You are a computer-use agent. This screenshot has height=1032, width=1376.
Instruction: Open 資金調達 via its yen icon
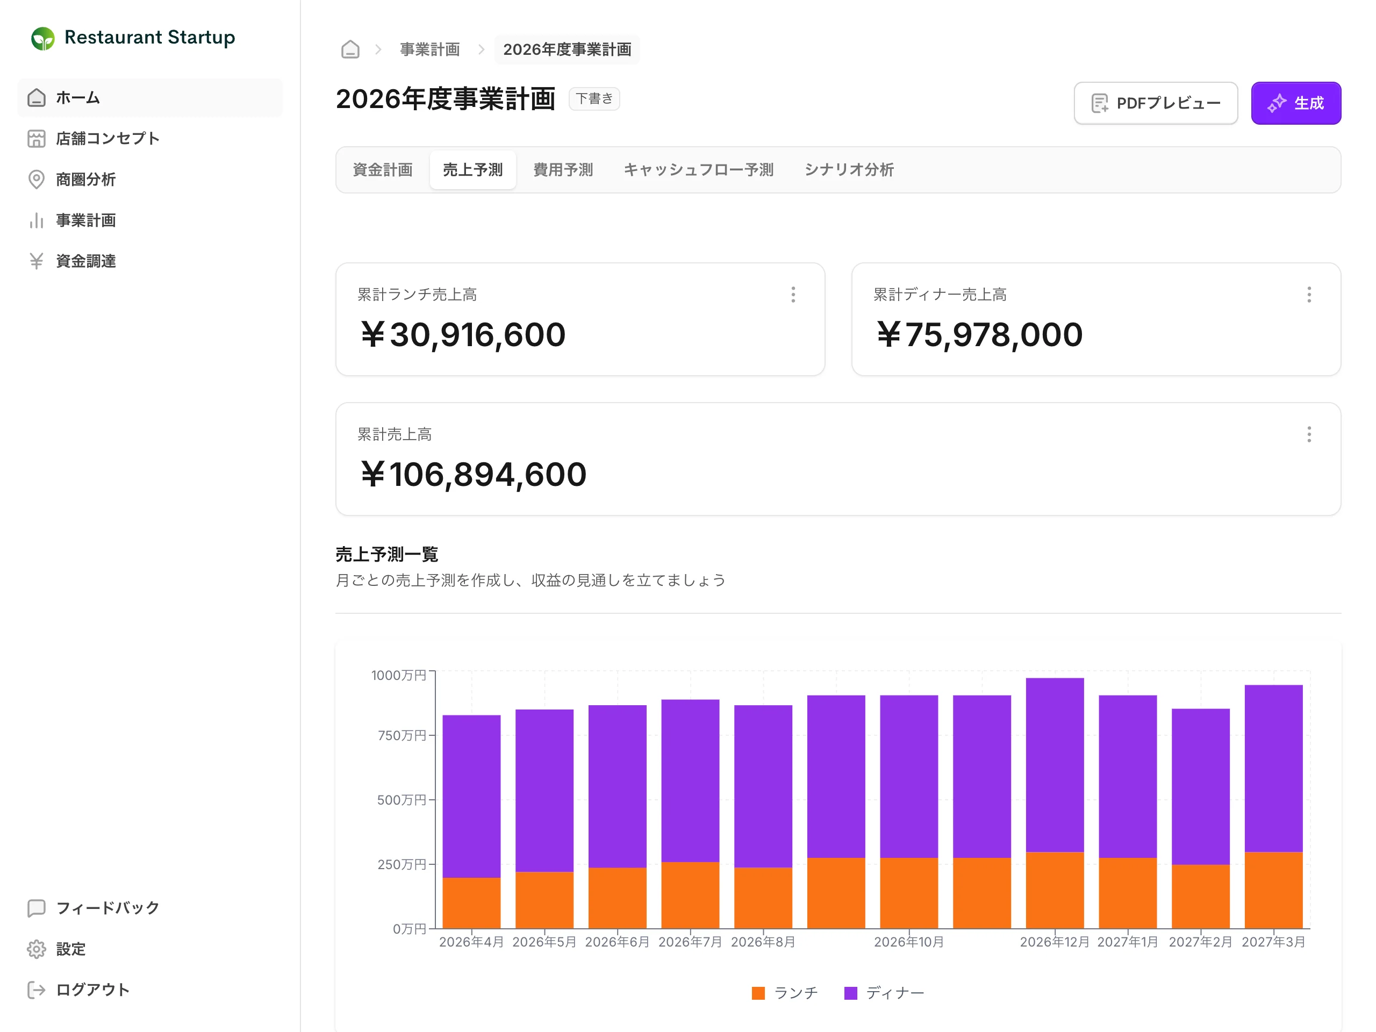[x=37, y=261]
